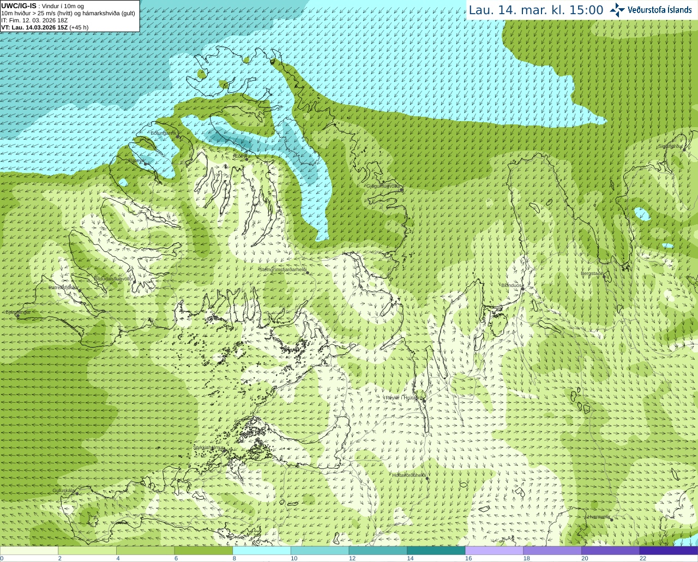Select the 4–6 m/s legend swatch
The height and width of the screenshot is (562, 698).
[145, 551]
